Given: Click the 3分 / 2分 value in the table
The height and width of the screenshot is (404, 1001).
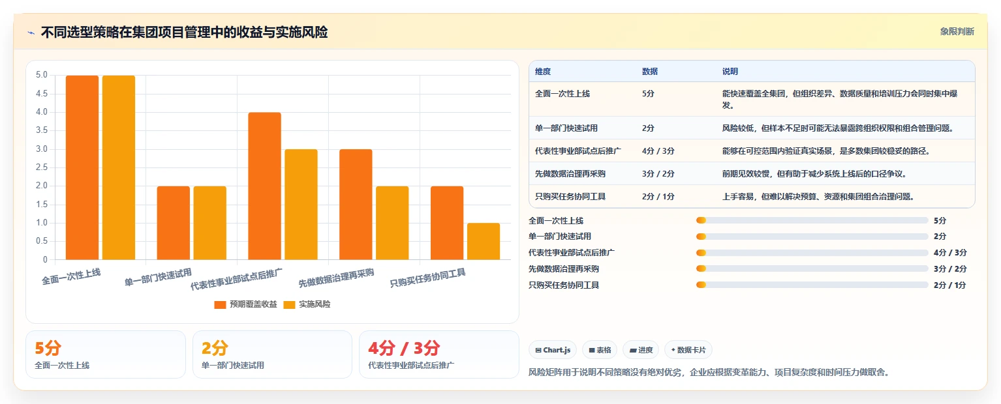Looking at the screenshot, I should coord(658,174).
